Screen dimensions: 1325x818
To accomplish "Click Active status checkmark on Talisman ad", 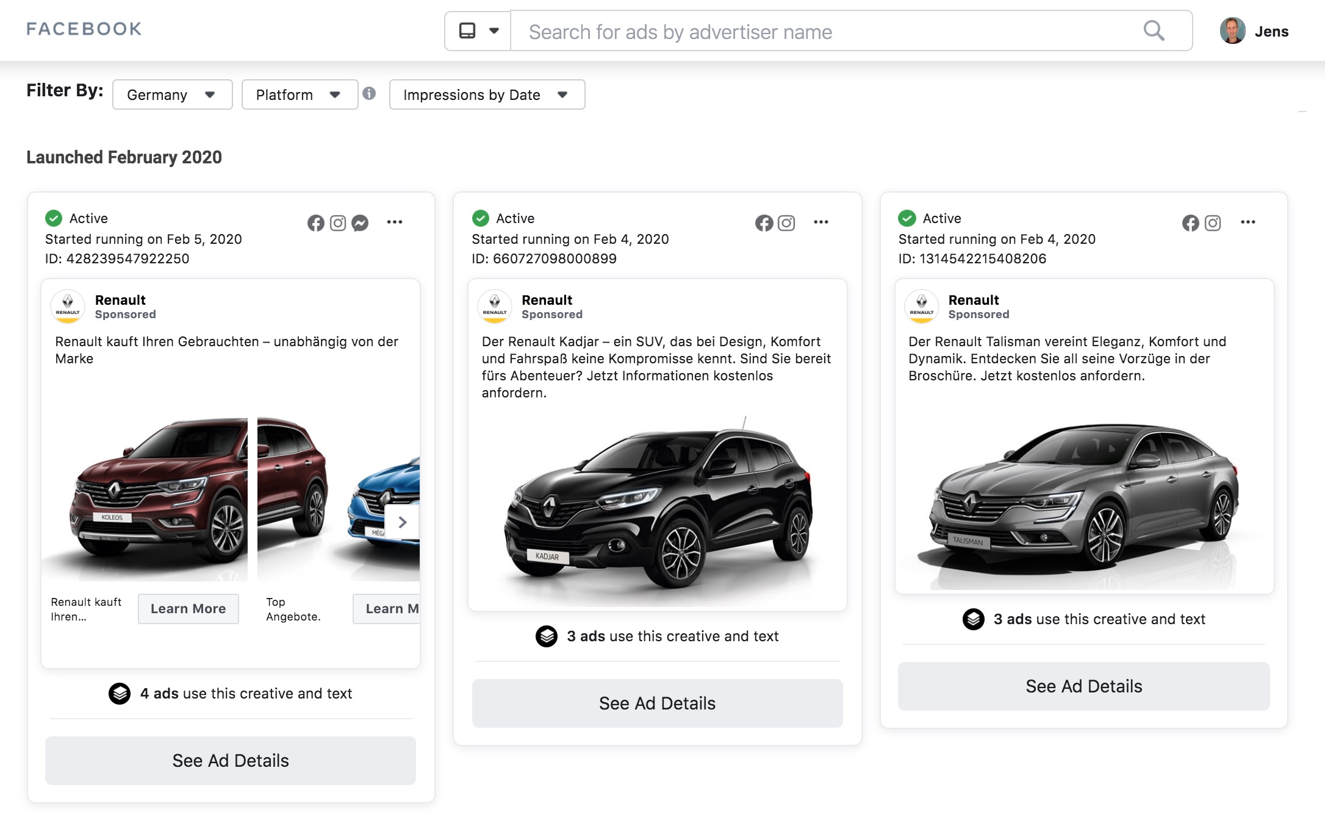I will point(907,218).
